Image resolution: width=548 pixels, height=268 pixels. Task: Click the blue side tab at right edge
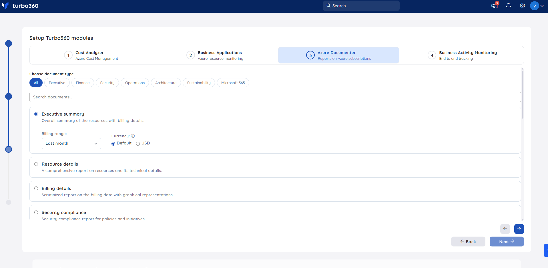click(546, 250)
